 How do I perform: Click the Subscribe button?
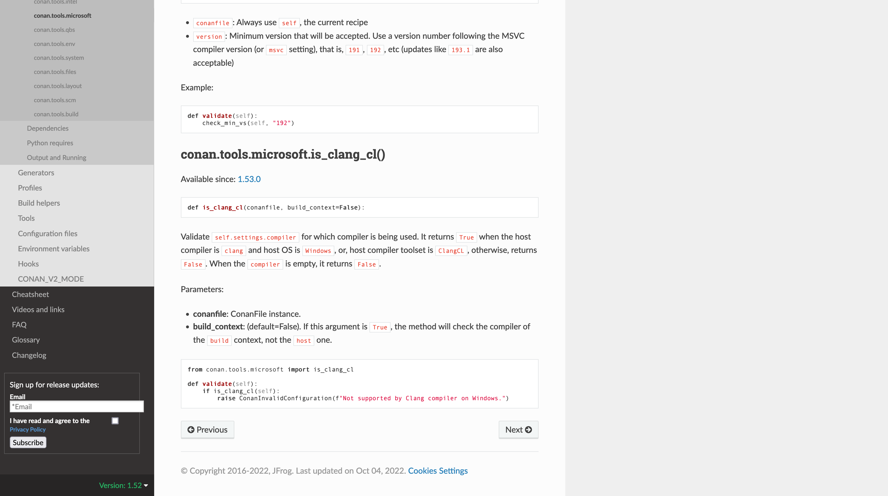[28, 442]
